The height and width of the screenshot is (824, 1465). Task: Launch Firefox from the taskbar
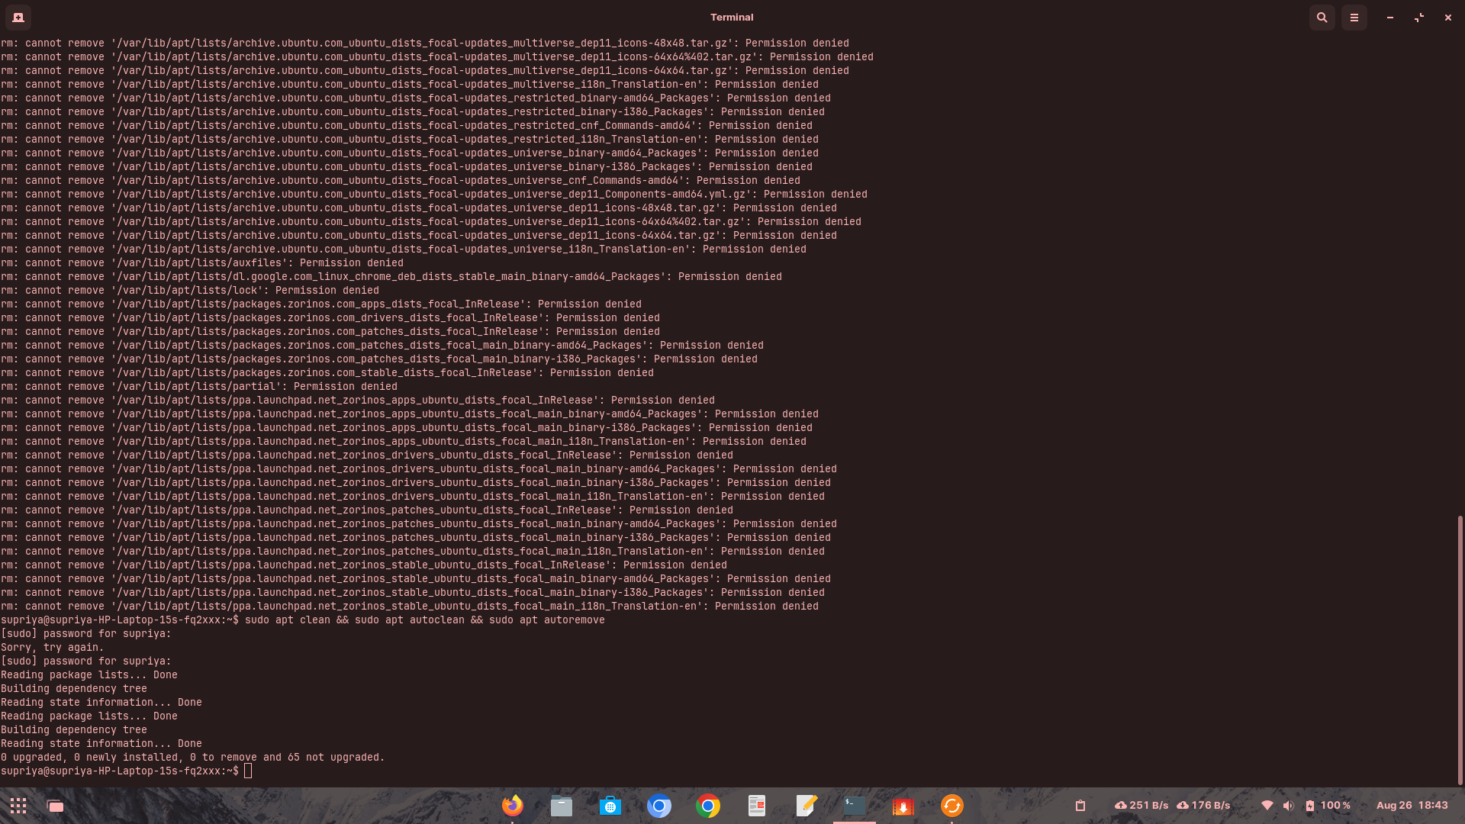click(513, 806)
